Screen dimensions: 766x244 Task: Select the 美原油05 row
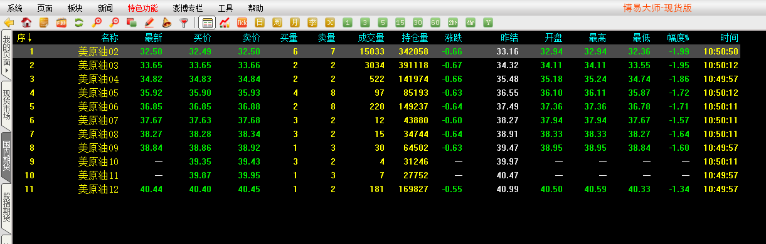pos(376,93)
